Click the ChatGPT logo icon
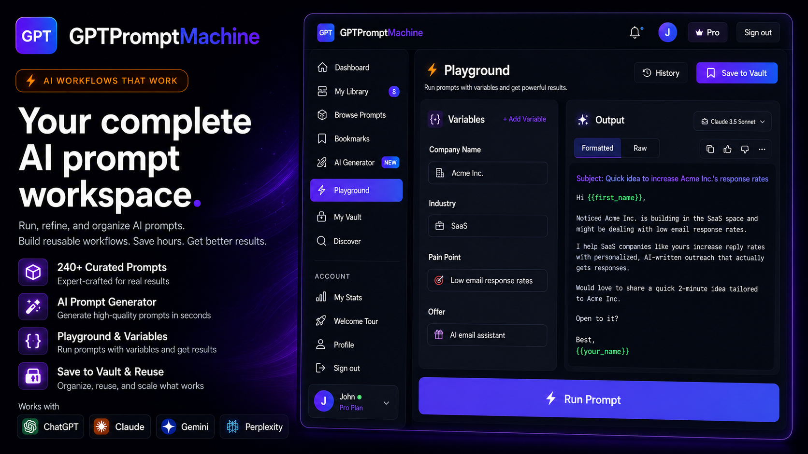 pos(30,426)
